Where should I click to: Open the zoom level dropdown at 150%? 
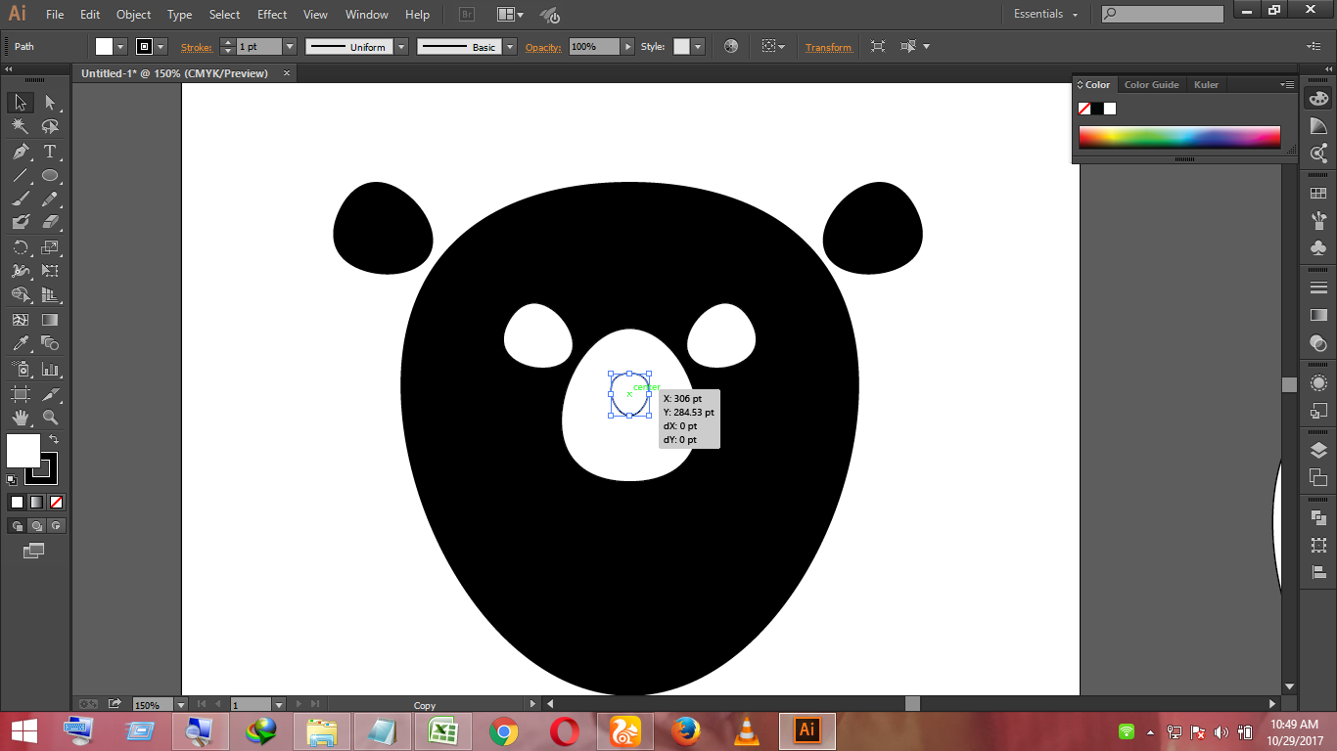point(180,704)
